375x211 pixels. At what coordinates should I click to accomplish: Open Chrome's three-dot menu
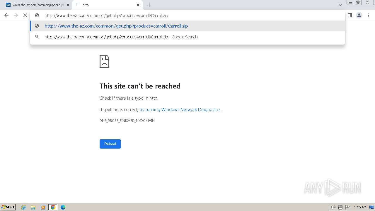tap(369, 15)
